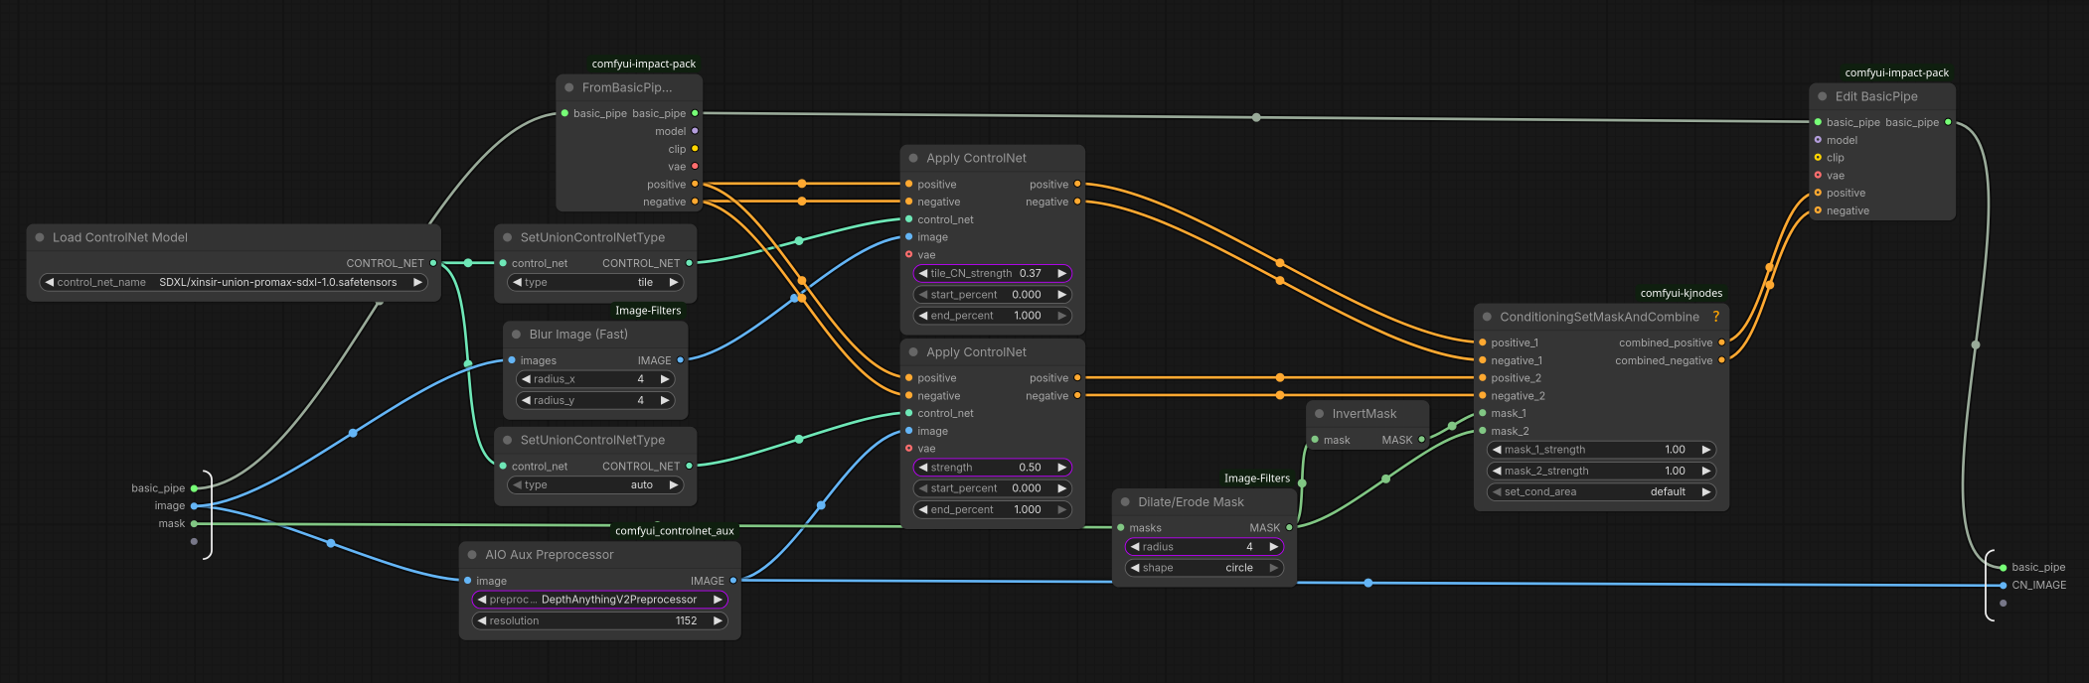Click ConditioningSetMaskAndCombine combined_positive output socket

(1722, 342)
